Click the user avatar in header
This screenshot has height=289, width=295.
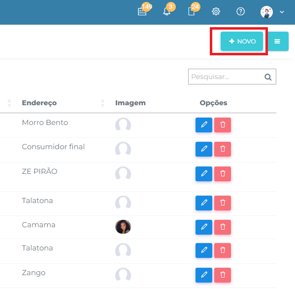click(x=266, y=12)
